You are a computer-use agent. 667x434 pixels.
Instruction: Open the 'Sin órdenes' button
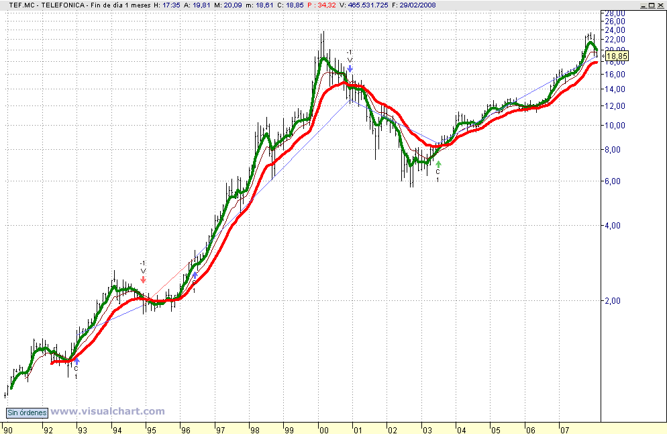tap(27, 413)
